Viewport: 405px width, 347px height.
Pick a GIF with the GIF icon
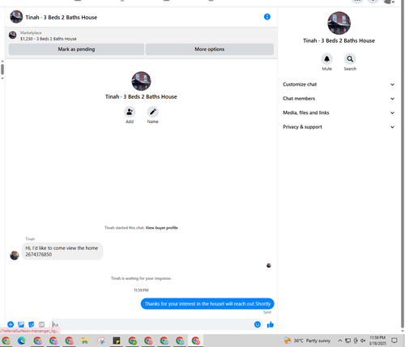point(41,324)
